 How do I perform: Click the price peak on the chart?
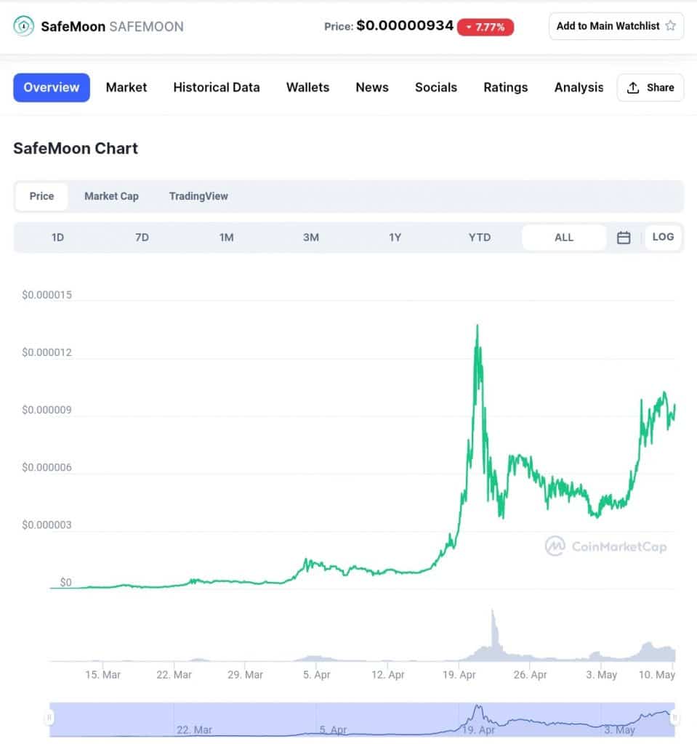point(478,326)
